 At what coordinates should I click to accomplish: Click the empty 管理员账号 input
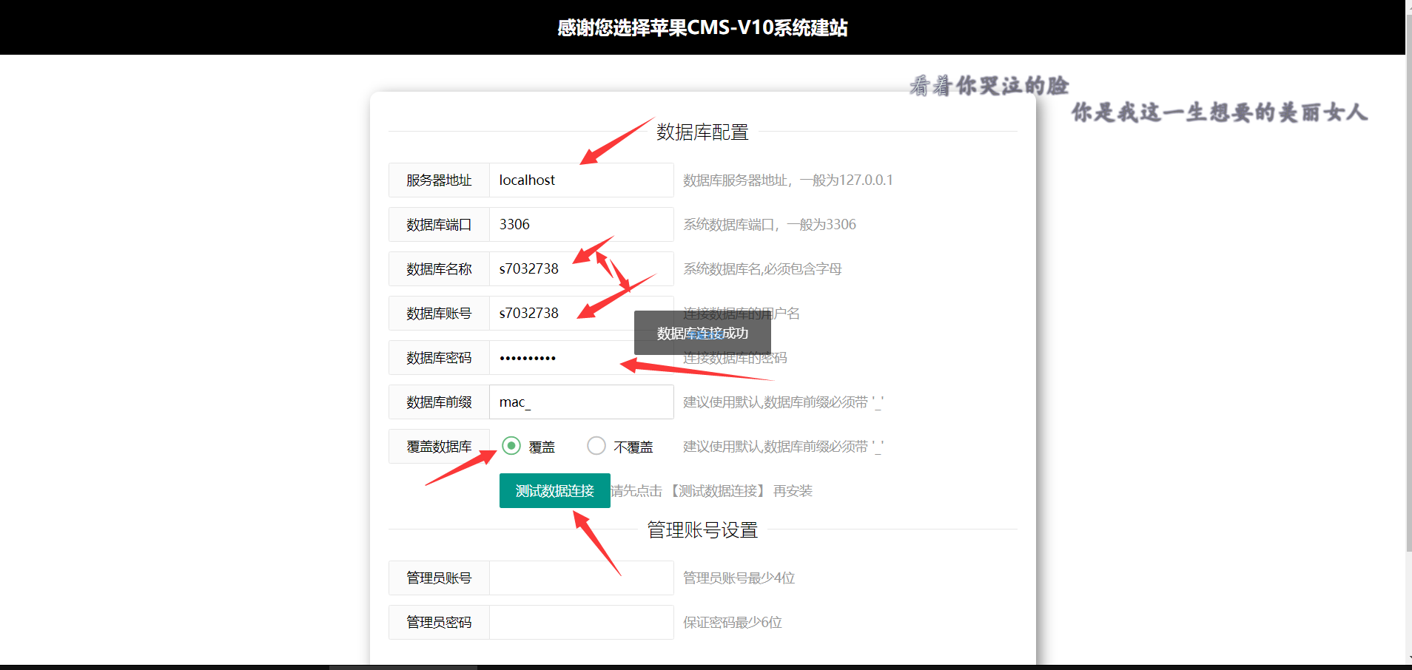tap(582, 578)
